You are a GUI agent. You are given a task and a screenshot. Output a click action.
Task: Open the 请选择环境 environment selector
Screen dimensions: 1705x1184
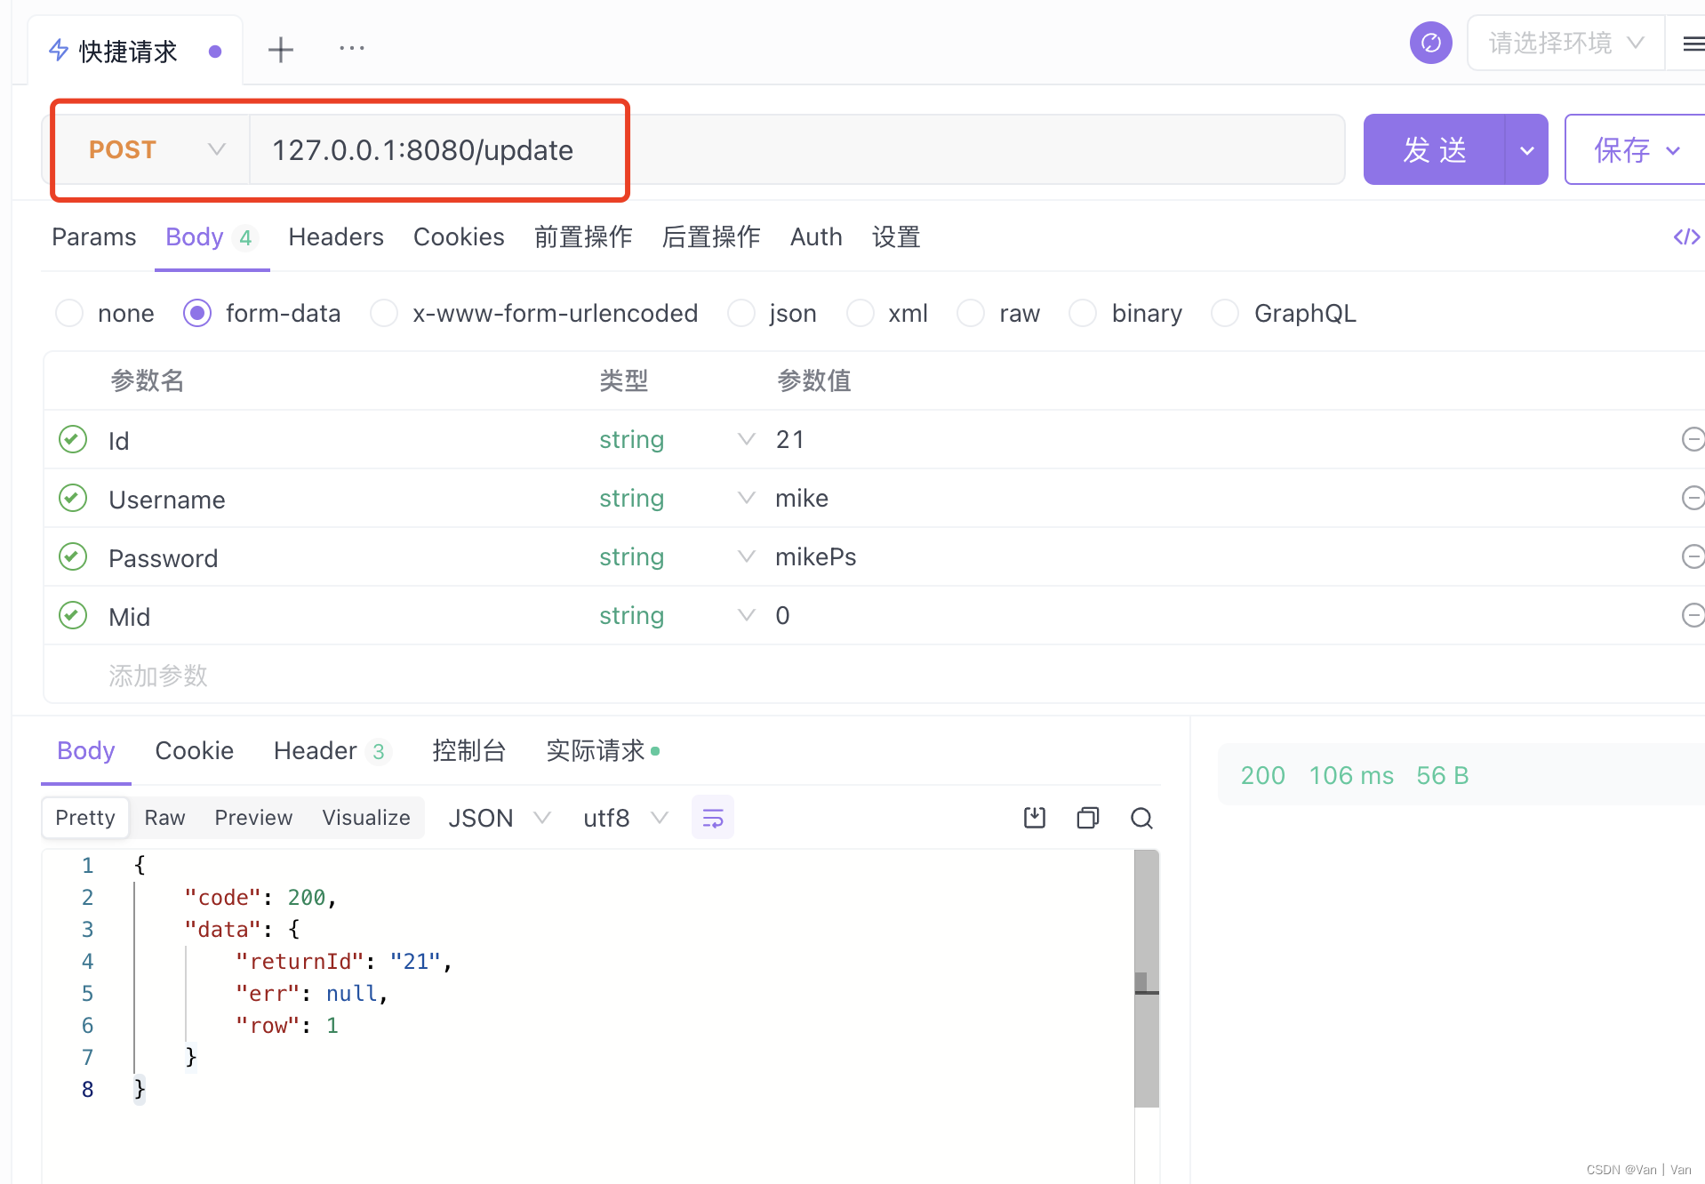[x=1564, y=43]
